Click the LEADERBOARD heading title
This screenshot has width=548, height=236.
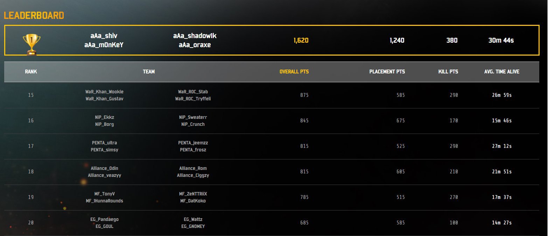(x=34, y=15)
